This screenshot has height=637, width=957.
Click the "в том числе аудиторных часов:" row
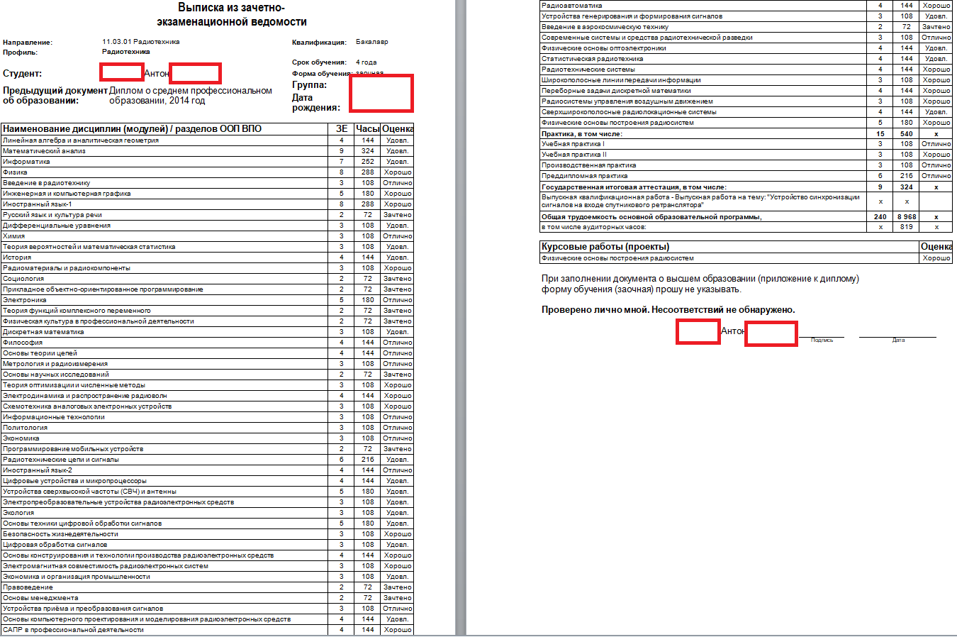746,227
